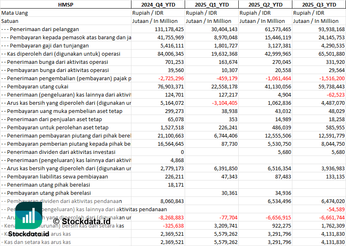
Task: Select red value -8,268,883
Action: (171, 217)
